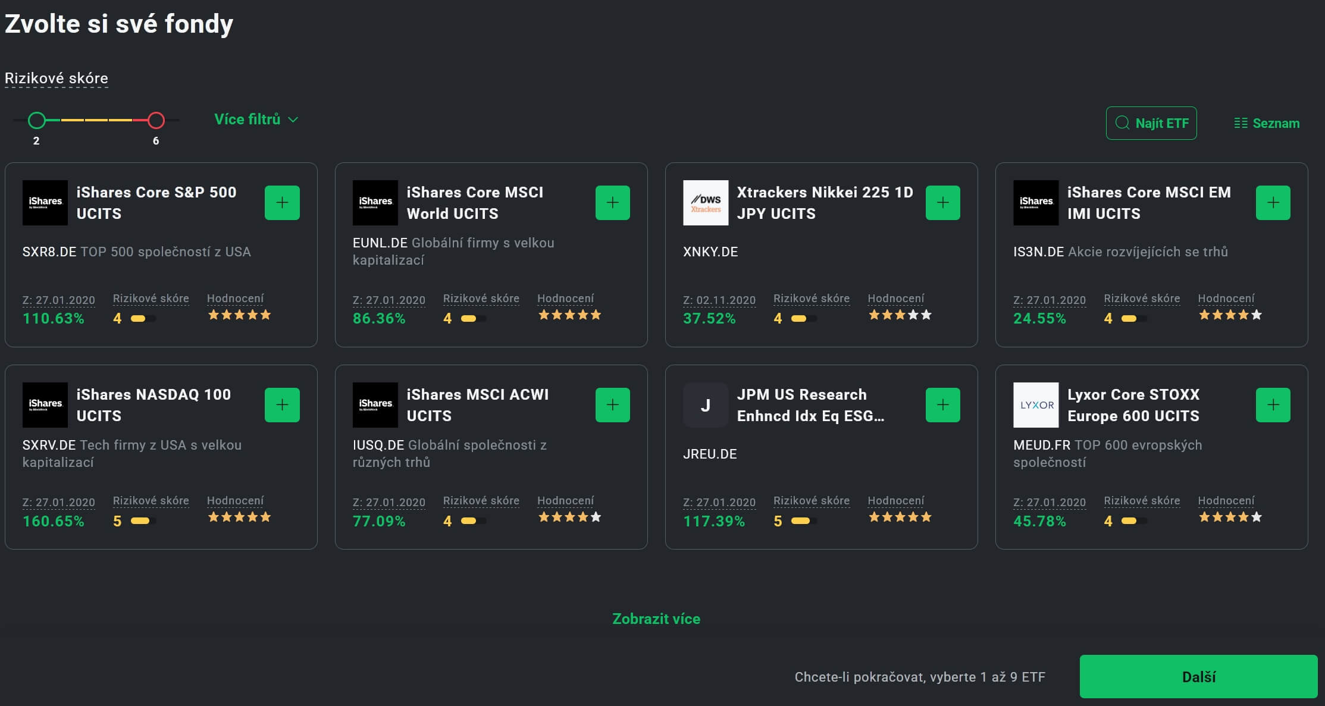Add JPM US Research Enhanced fund

tap(942, 405)
